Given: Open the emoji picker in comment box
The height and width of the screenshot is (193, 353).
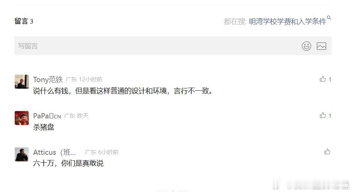Looking at the screenshot, I should [306, 46].
